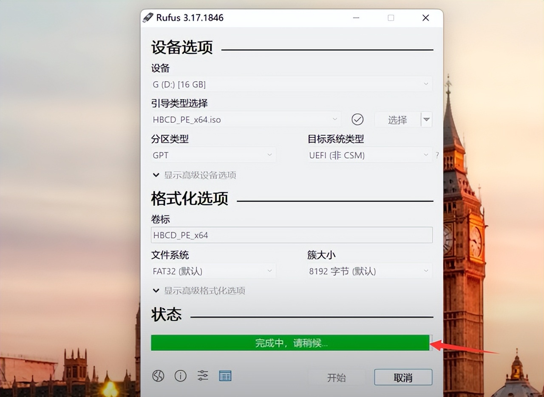This screenshot has width=544, height=397.
Task: Open Rufus settings via the sliders icon
Action: pos(202,376)
